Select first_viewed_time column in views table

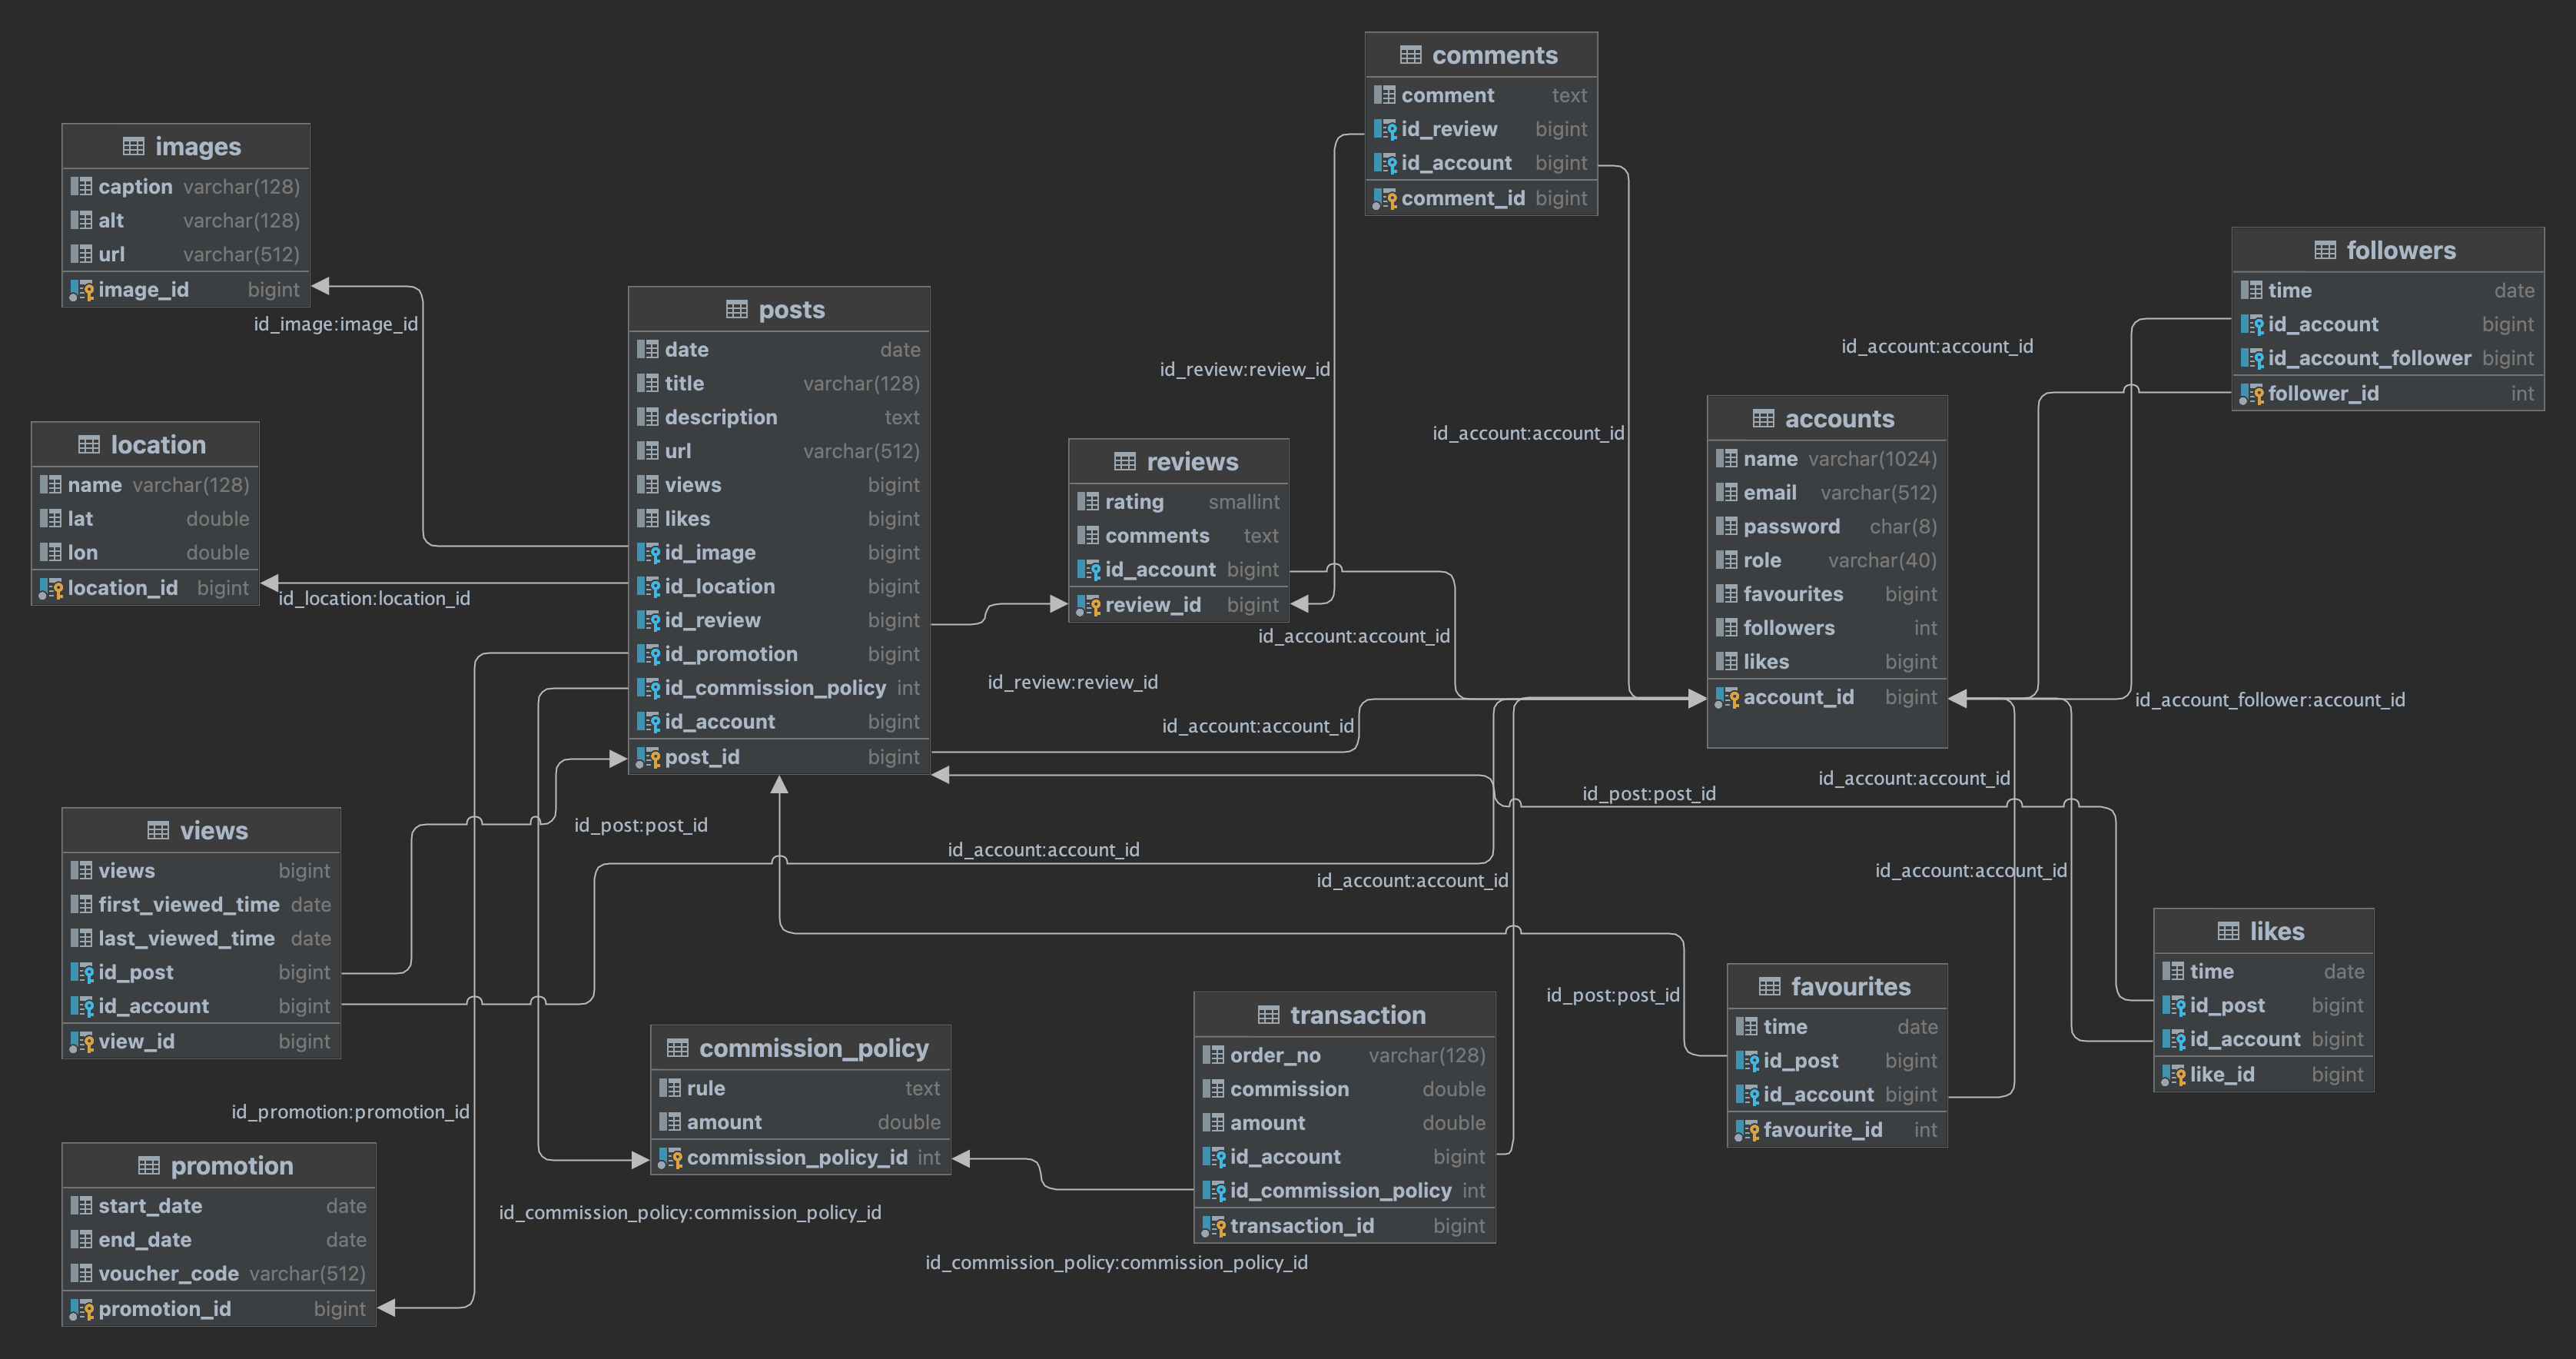188,905
